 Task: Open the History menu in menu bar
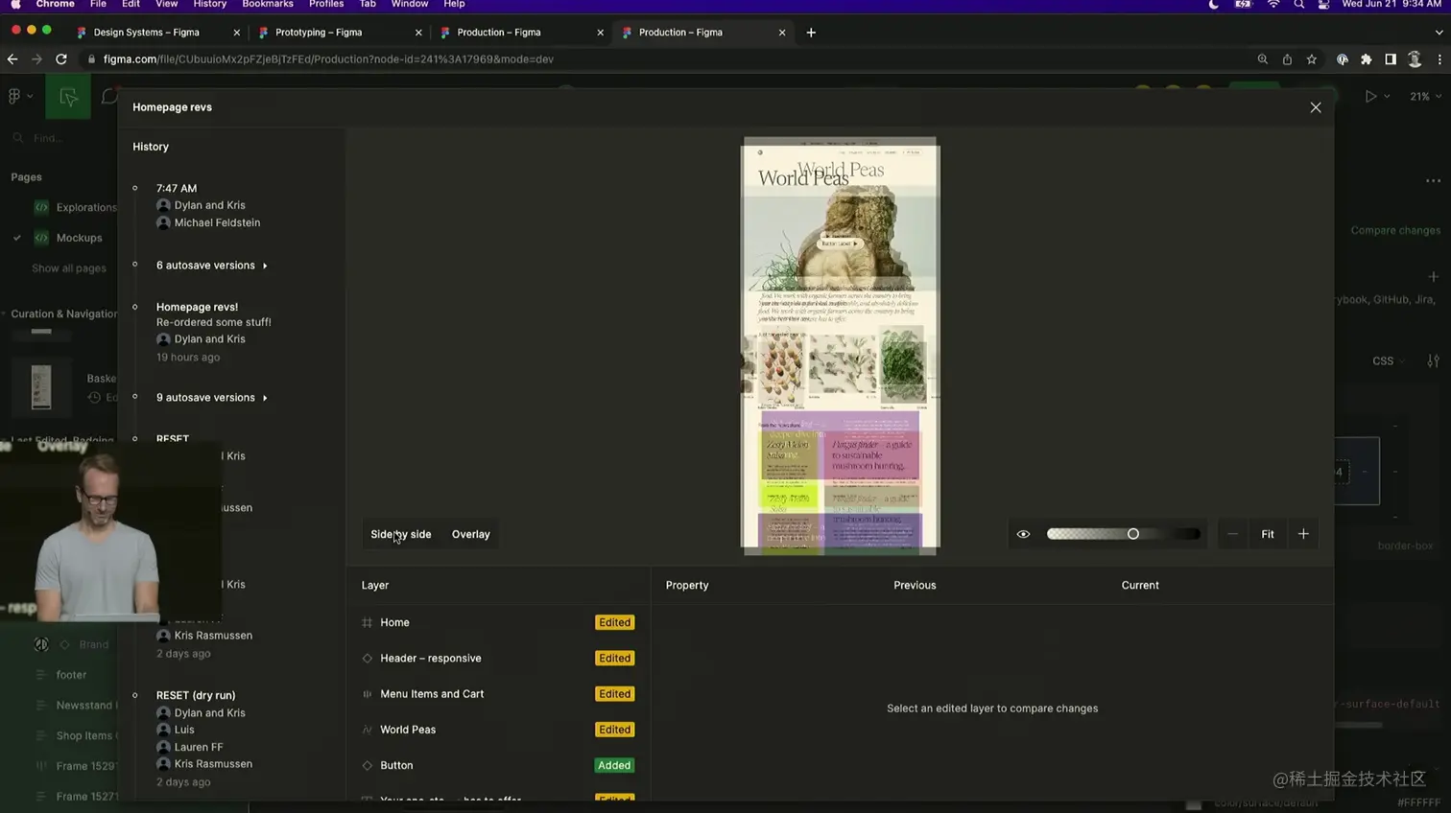point(209,5)
